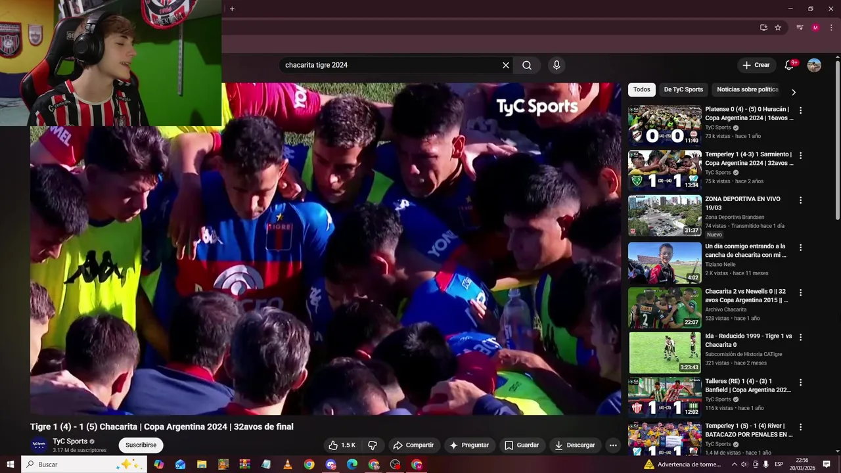This screenshot has height=473, width=841.
Task: Open options for Un día conmigo video
Action: 800,248
